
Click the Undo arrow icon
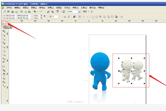(x=35, y=12)
